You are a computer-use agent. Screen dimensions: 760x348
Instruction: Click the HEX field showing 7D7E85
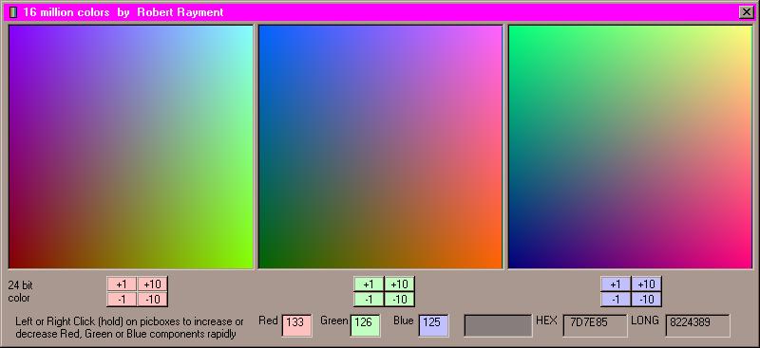click(x=595, y=325)
